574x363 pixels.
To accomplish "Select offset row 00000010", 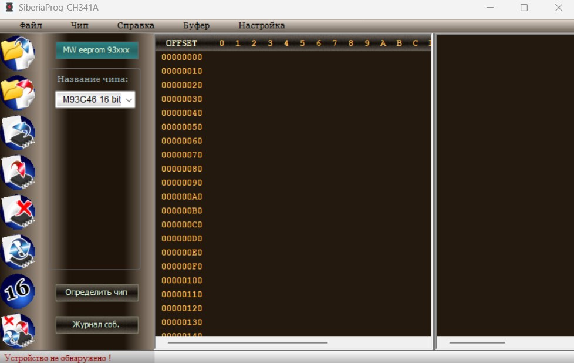I will [181, 71].
